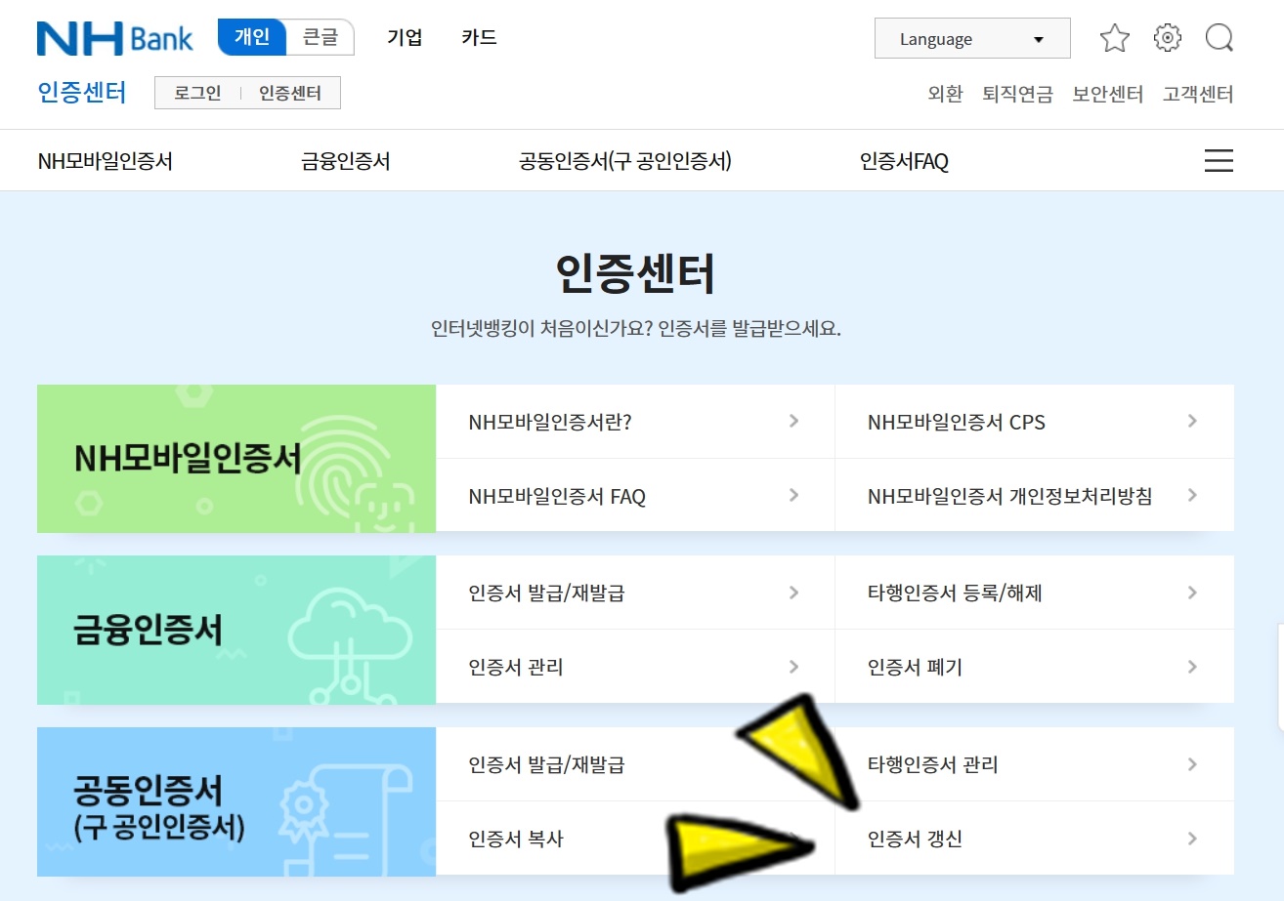Click chevron beside 금융인증서 인증서 발급/재발급
Viewport: 1284px width, 901px height.
(x=793, y=593)
